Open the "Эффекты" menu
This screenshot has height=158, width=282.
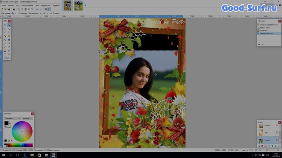56,6
